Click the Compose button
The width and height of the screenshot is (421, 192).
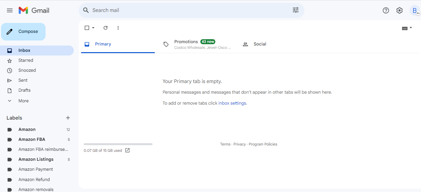click(23, 32)
